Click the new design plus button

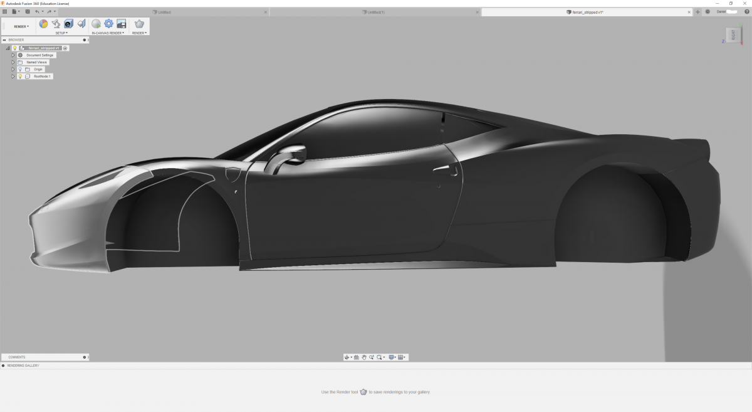tap(697, 12)
